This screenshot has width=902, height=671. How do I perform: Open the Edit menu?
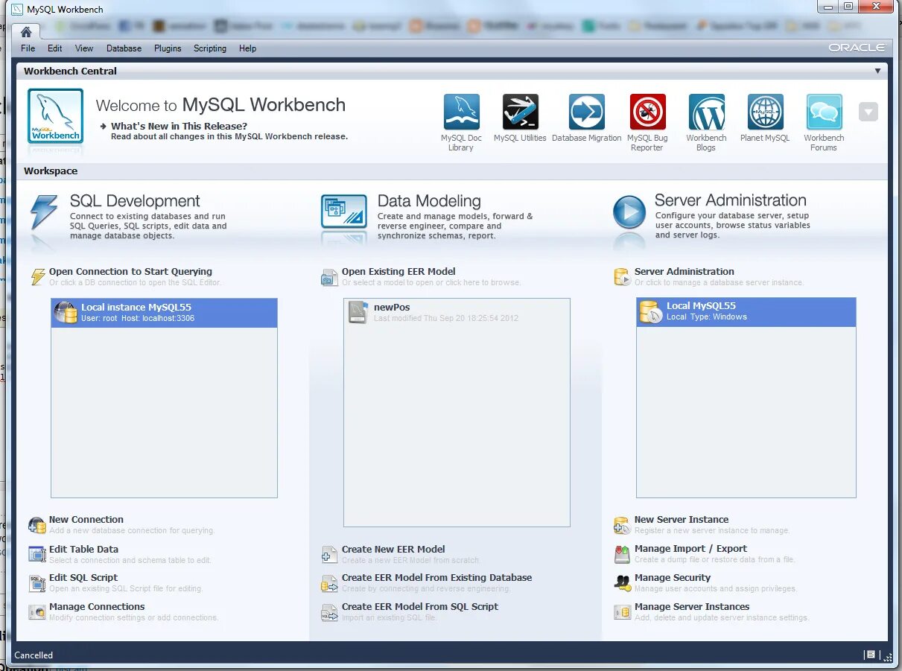(x=55, y=48)
